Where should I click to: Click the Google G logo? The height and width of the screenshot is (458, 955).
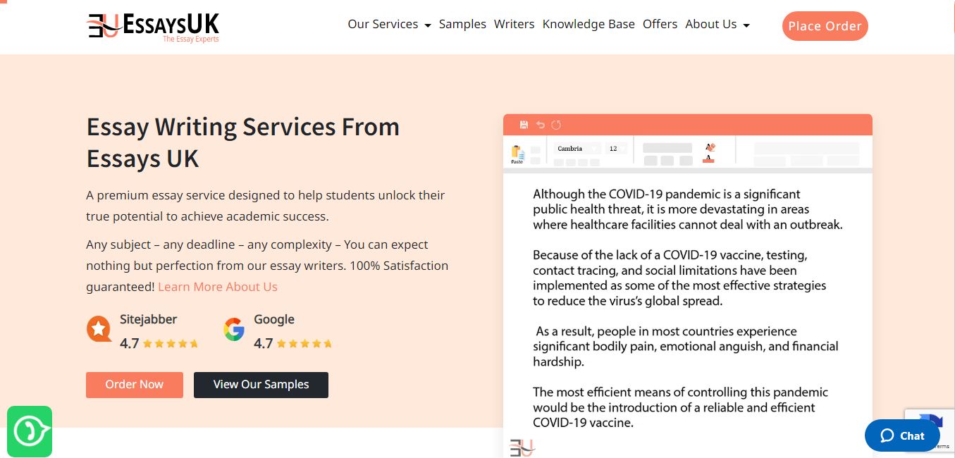coord(234,329)
